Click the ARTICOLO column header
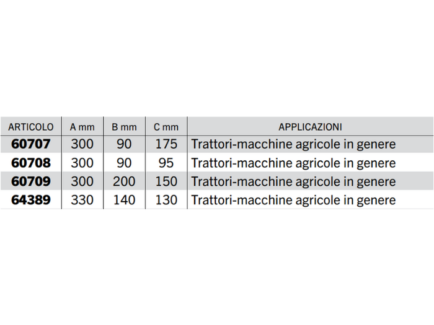 (31, 127)
